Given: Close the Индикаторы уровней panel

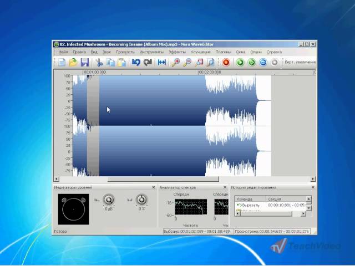Looking at the screenshot, I should [154, 188].
